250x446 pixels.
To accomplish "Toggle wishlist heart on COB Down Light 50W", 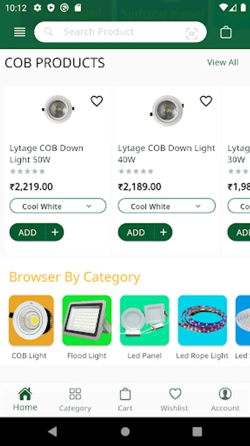I will click(x=97, y=101).
